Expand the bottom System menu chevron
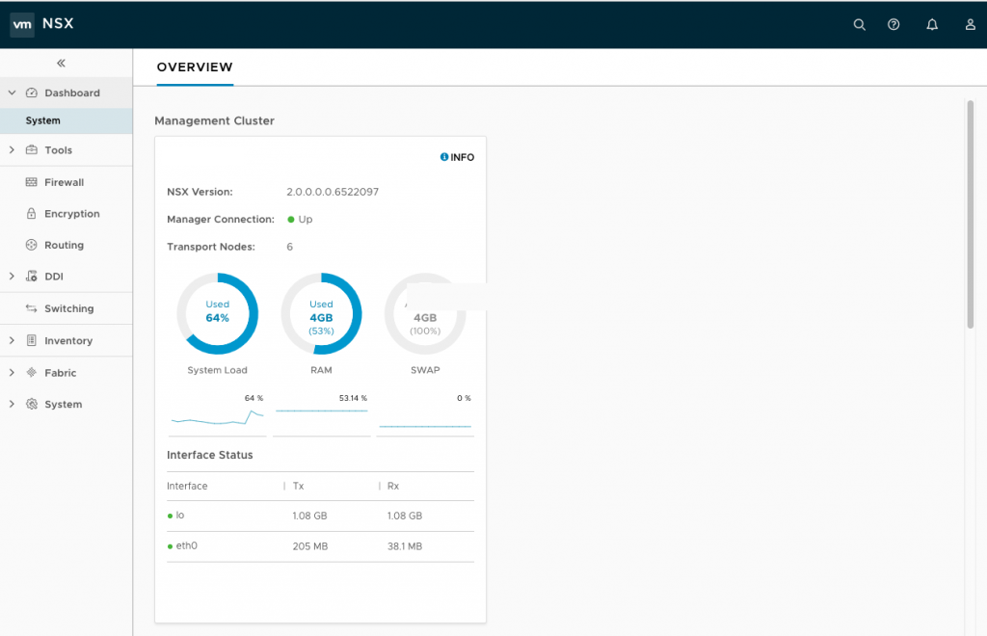The height and width of the screenshot is (636, 987). [x=12, y=404]
